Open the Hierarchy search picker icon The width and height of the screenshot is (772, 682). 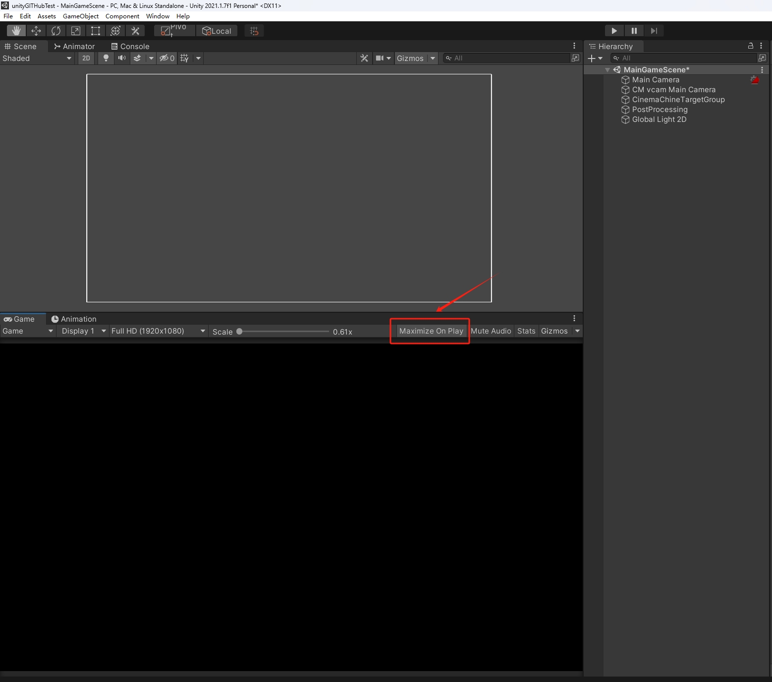pyautogui.click(x=763, y=58)
